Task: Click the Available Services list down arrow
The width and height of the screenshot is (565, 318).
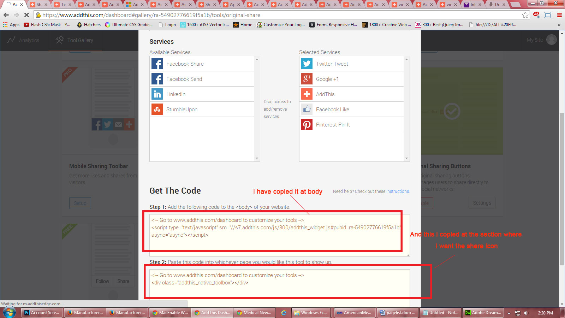Action: [x=257, y=158]
